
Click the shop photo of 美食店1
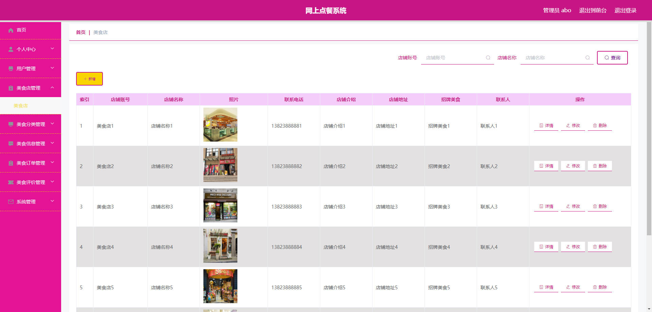tap(220, 125)
